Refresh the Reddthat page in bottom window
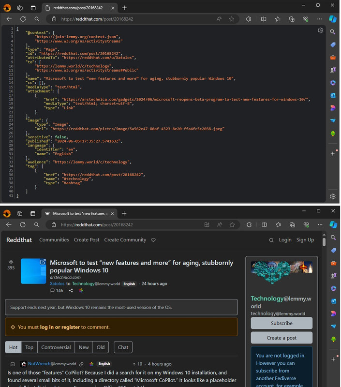Screen dimensions: 341x387 tap(23, 224)
